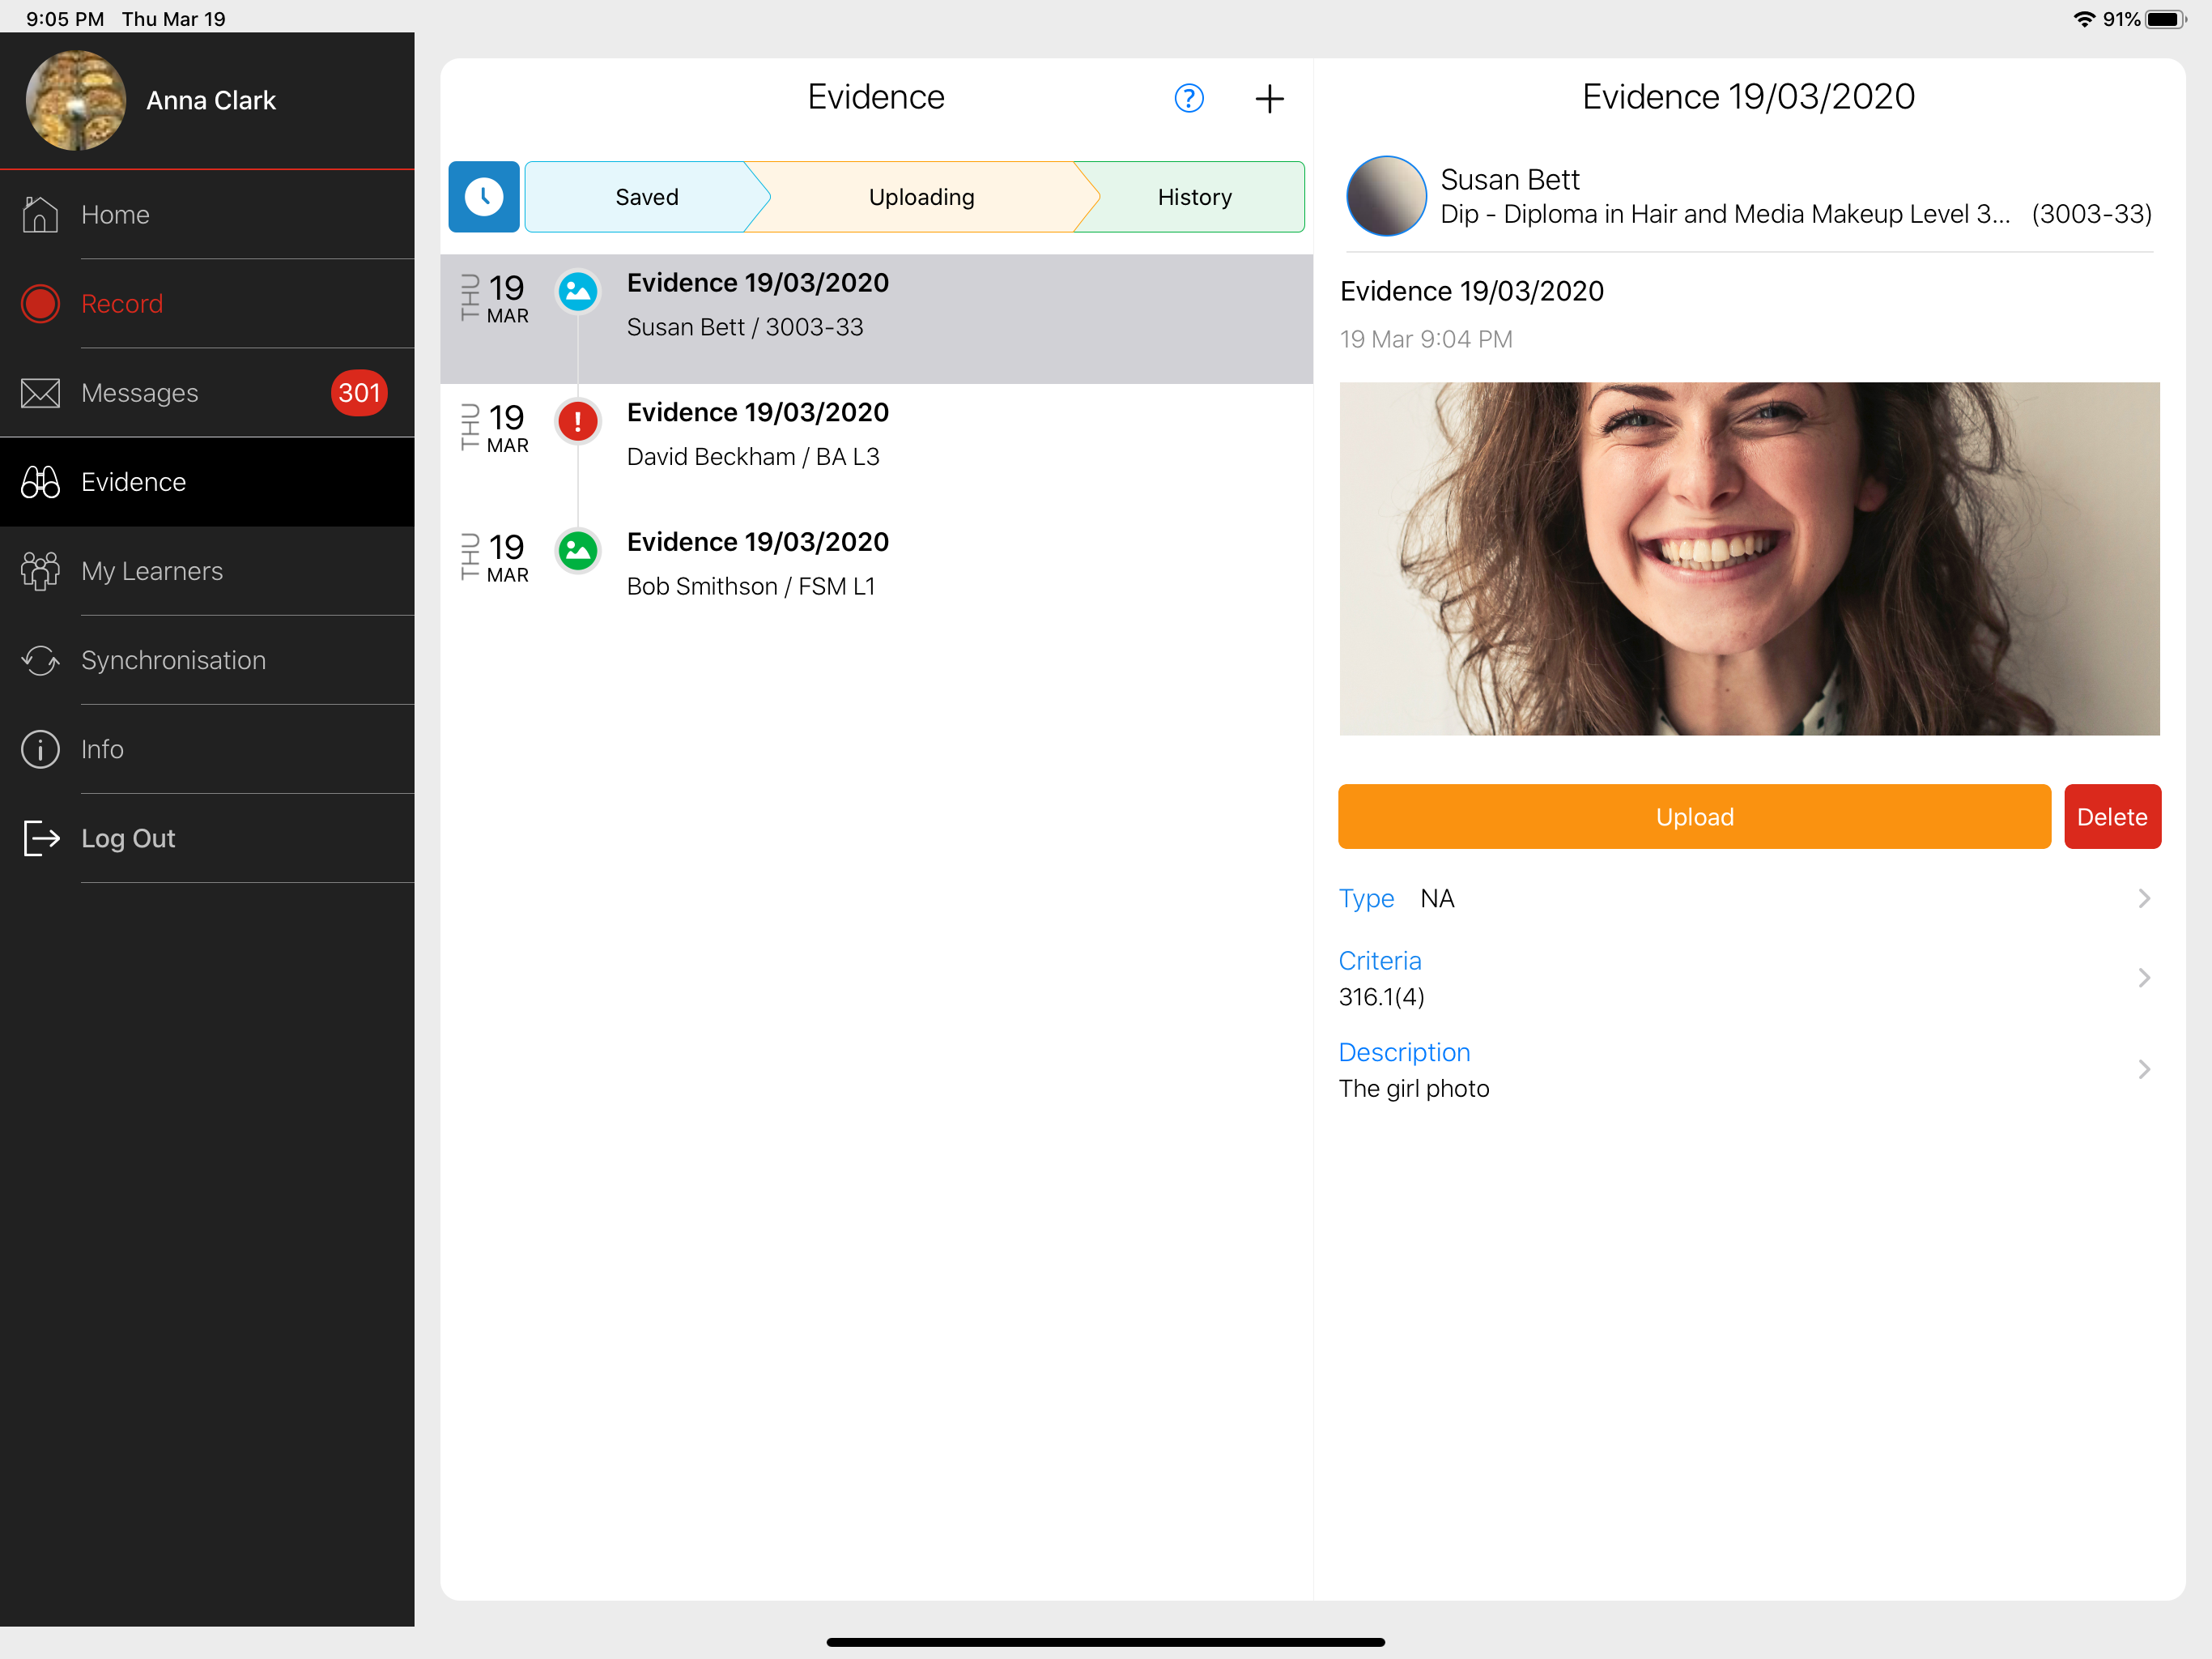Switch to the Uploading tab
The height and width of the screenshot is (1659, 2212).
[920, 196]
